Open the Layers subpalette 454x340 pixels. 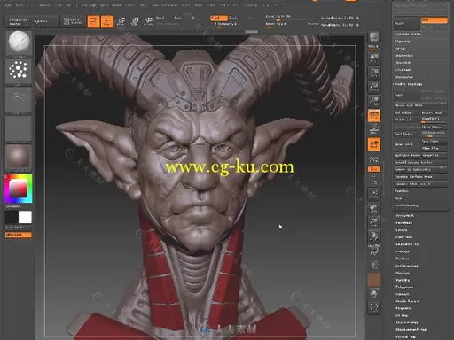pyautogui.click(x=402, y=230)
